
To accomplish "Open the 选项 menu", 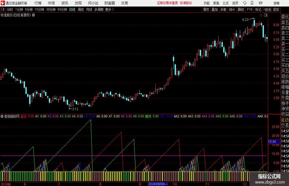I will pyautogui.click(x=235, y=3).
